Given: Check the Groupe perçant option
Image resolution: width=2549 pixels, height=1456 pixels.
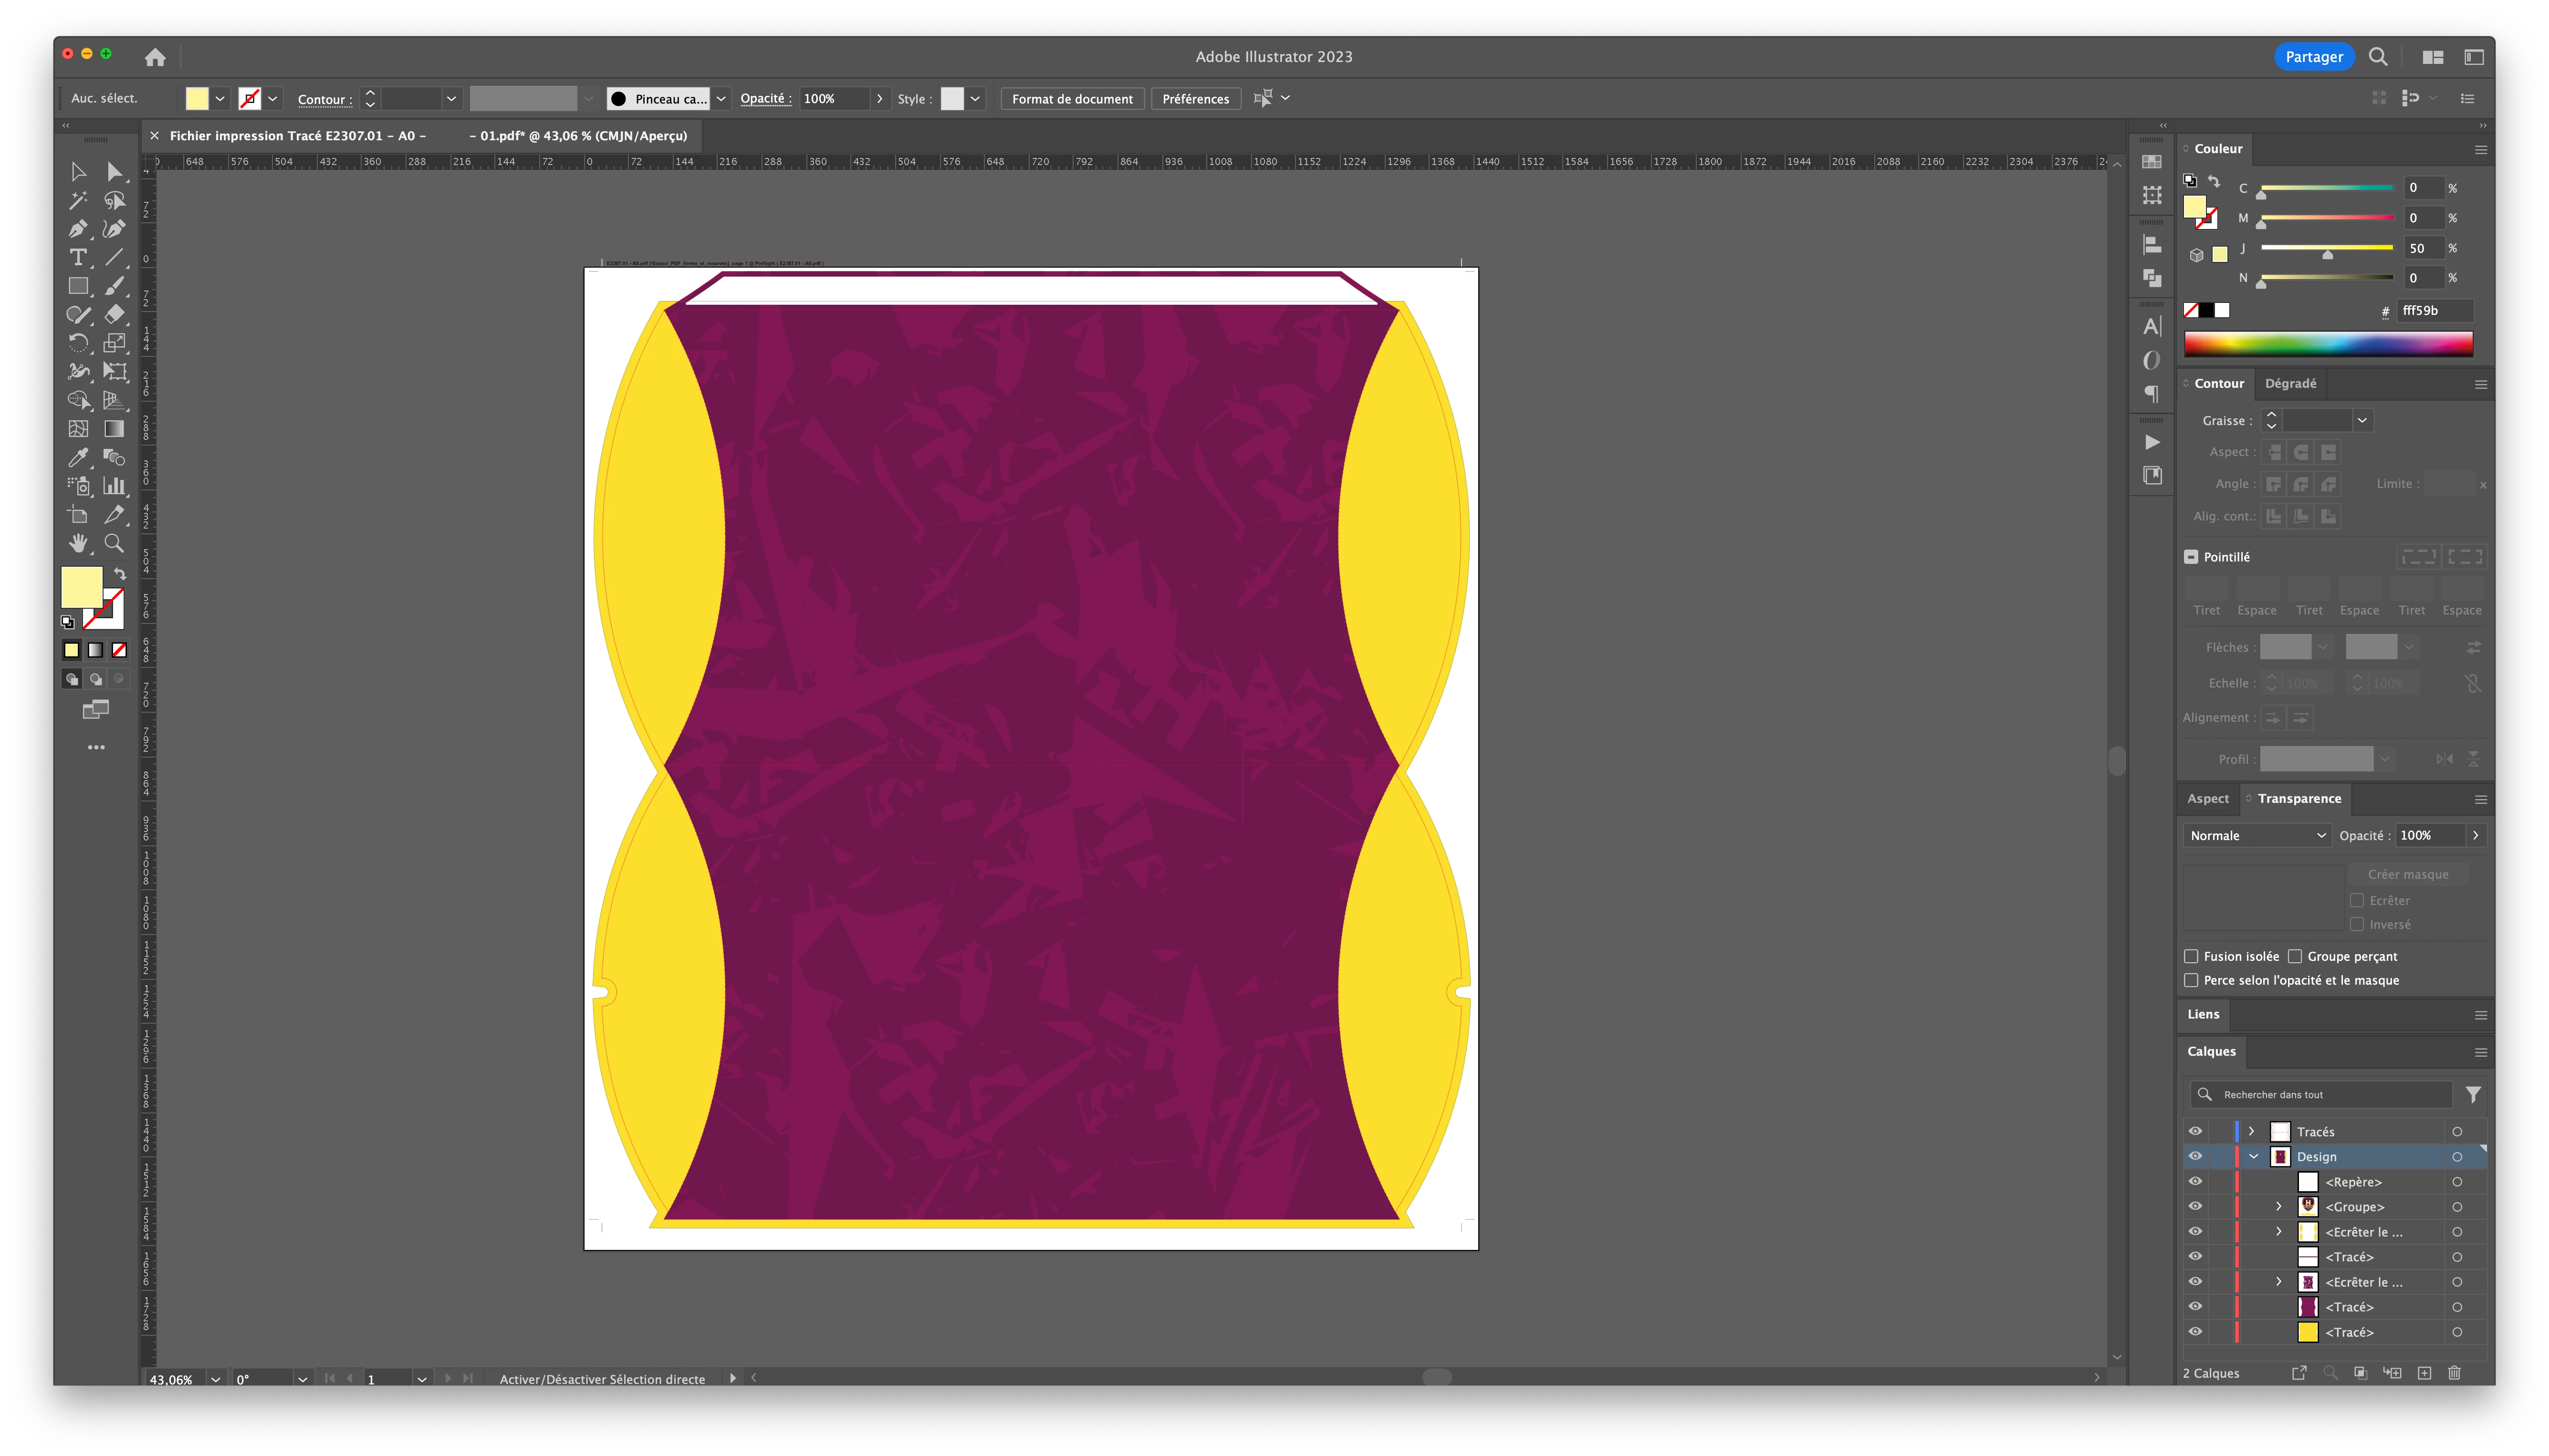Looking at the screenshot, I should point(2295,956).
